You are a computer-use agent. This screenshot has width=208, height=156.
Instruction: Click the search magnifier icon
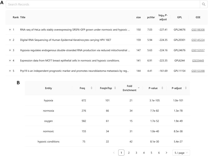point(203,4)
